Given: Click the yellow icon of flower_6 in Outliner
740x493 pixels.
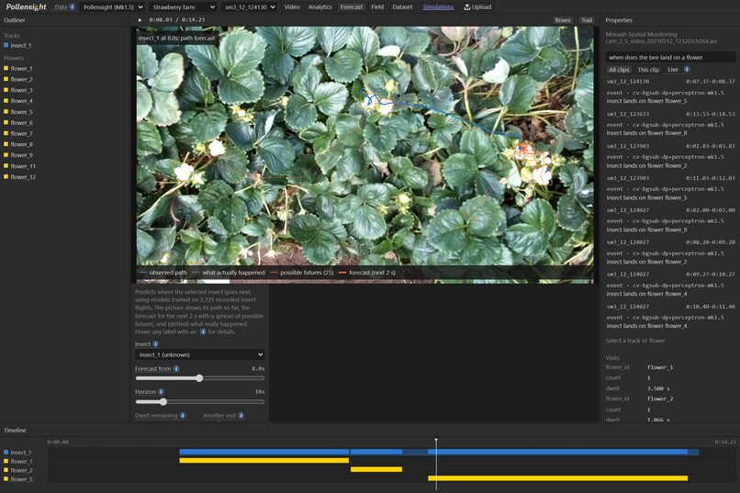Looking at the screenshot, I should tap(6, 123).
